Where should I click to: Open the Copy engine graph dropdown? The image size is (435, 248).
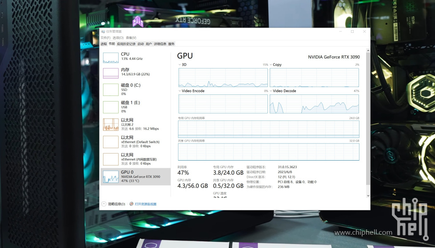(x=271, y=65)
